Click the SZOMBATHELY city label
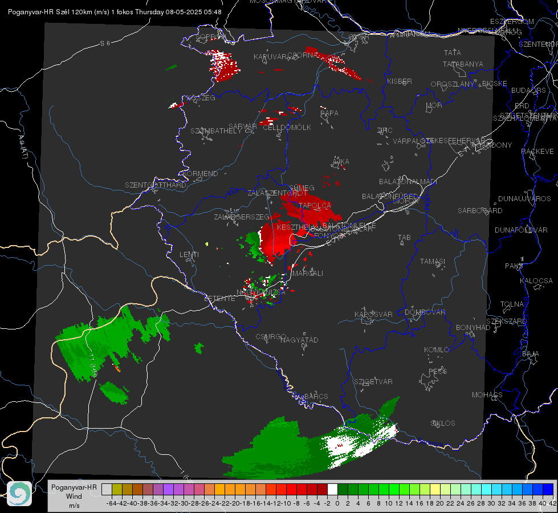The image size is (558, 513). click(x=216, y=131)
